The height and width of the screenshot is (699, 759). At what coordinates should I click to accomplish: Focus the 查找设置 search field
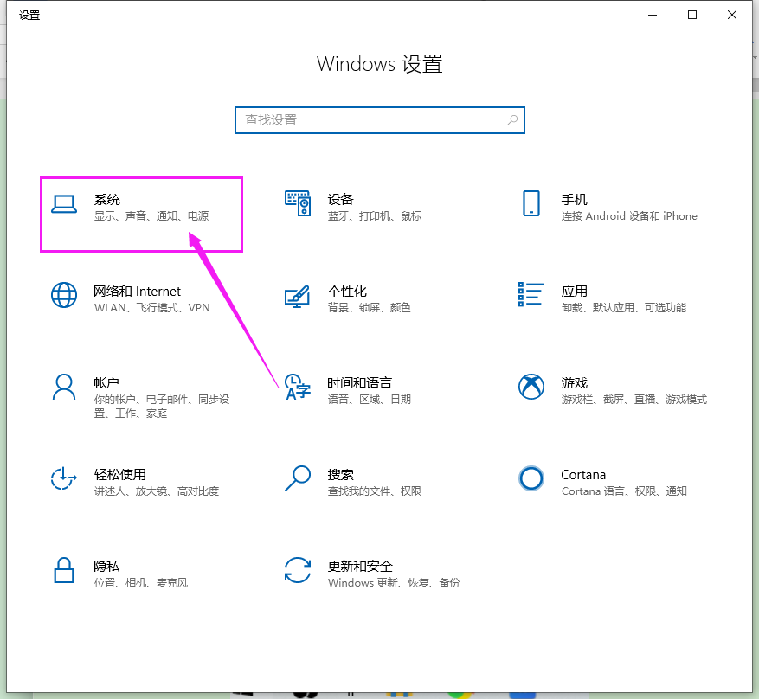(379, 120)
